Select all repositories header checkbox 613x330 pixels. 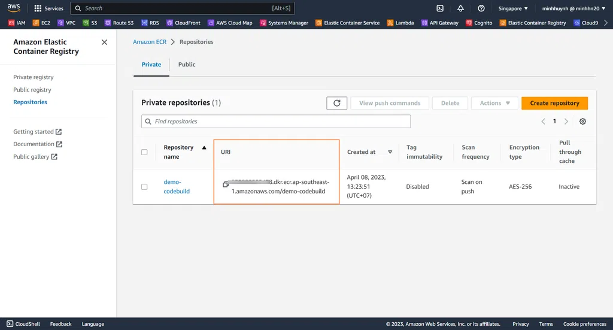click(144, 152)
